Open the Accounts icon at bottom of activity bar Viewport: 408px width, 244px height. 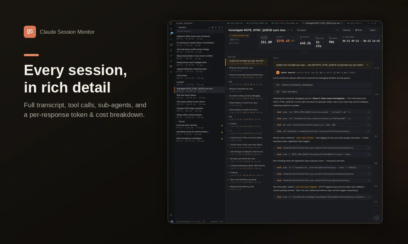171,215
